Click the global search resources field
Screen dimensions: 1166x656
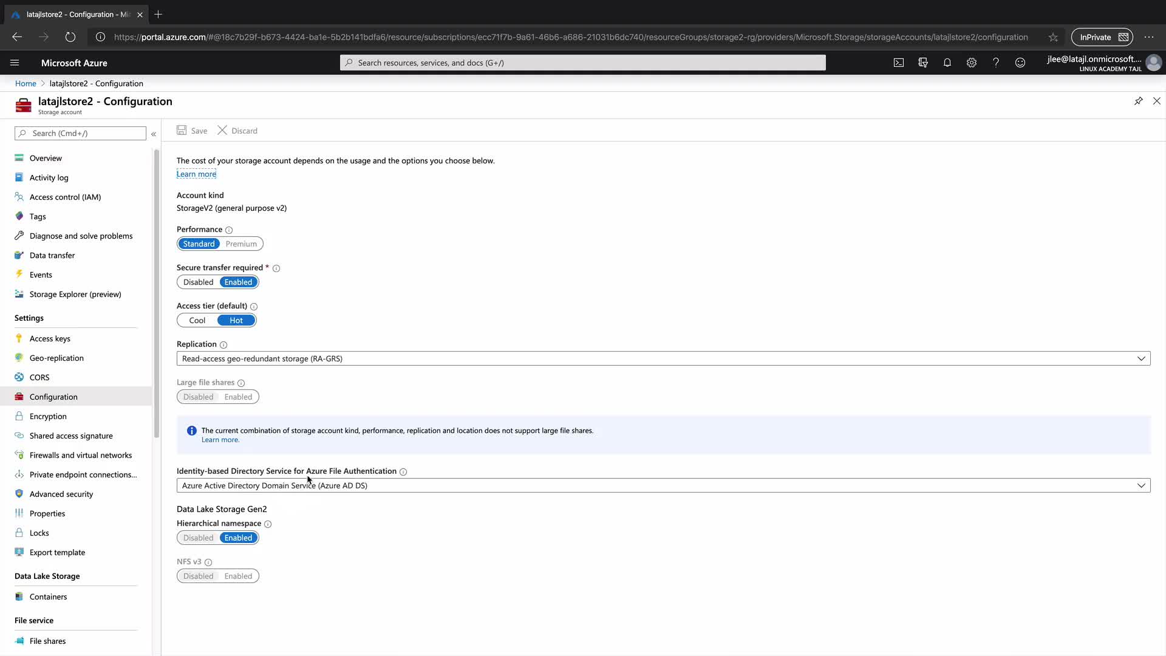pyautogui.click(x=582, y=63)
